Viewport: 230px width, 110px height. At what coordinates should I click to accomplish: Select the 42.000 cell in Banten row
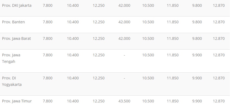(124, 22)
